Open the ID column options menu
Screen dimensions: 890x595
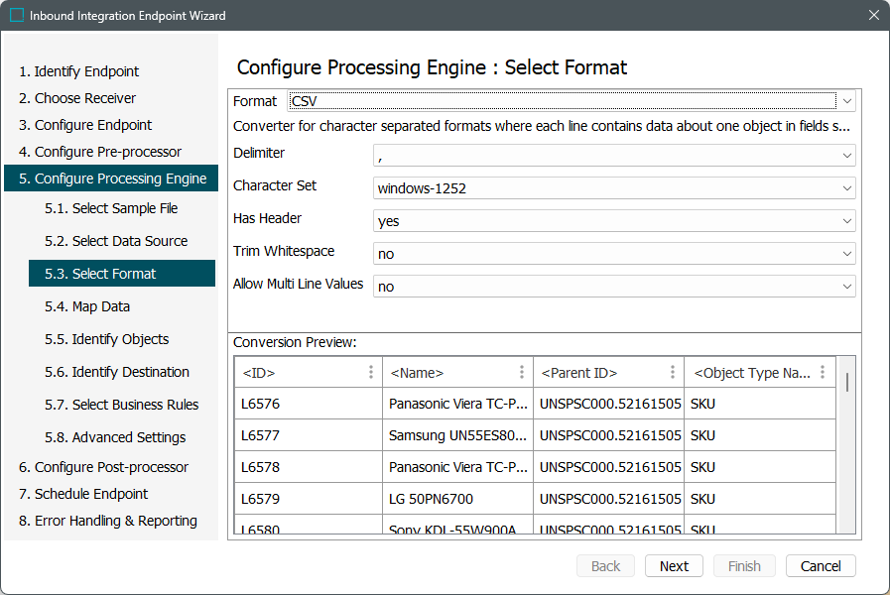click(x=371, y=372)
